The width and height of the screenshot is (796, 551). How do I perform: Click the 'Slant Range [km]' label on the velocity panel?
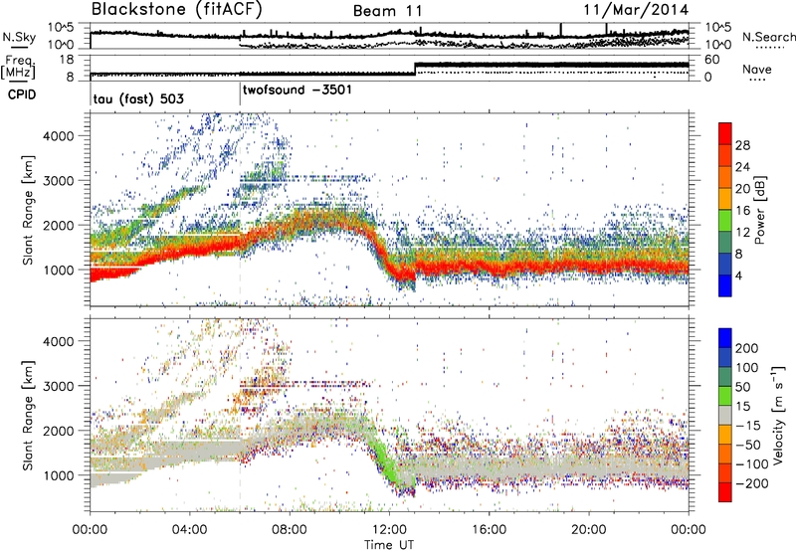coord(28,416)
